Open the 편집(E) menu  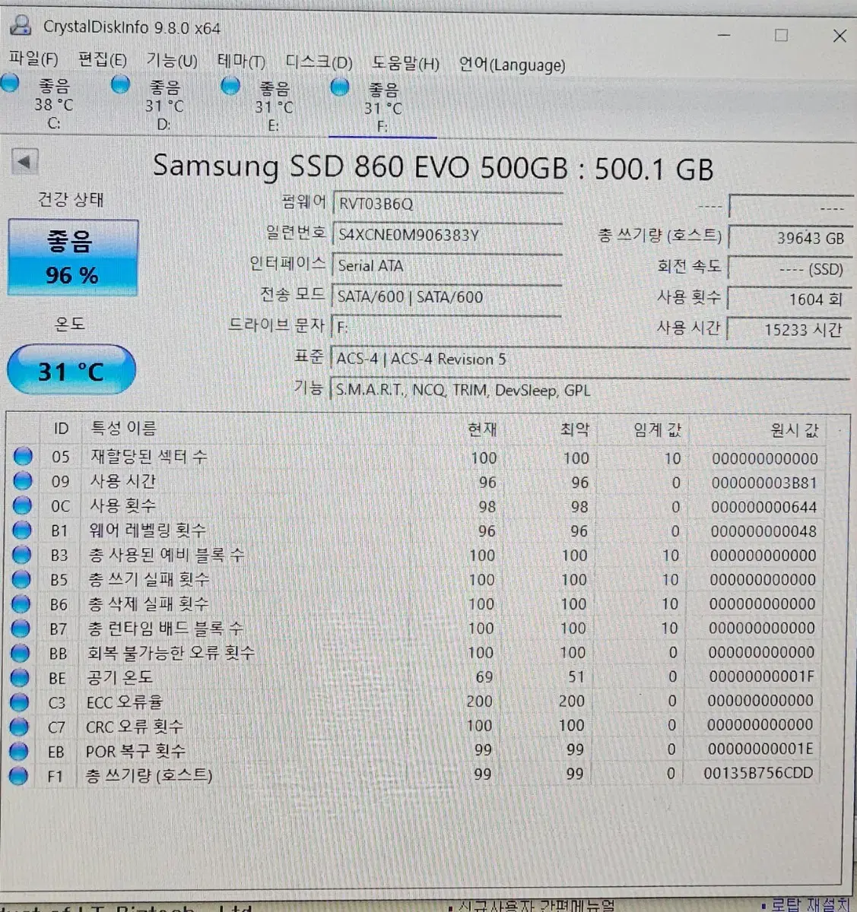(102, 60)
